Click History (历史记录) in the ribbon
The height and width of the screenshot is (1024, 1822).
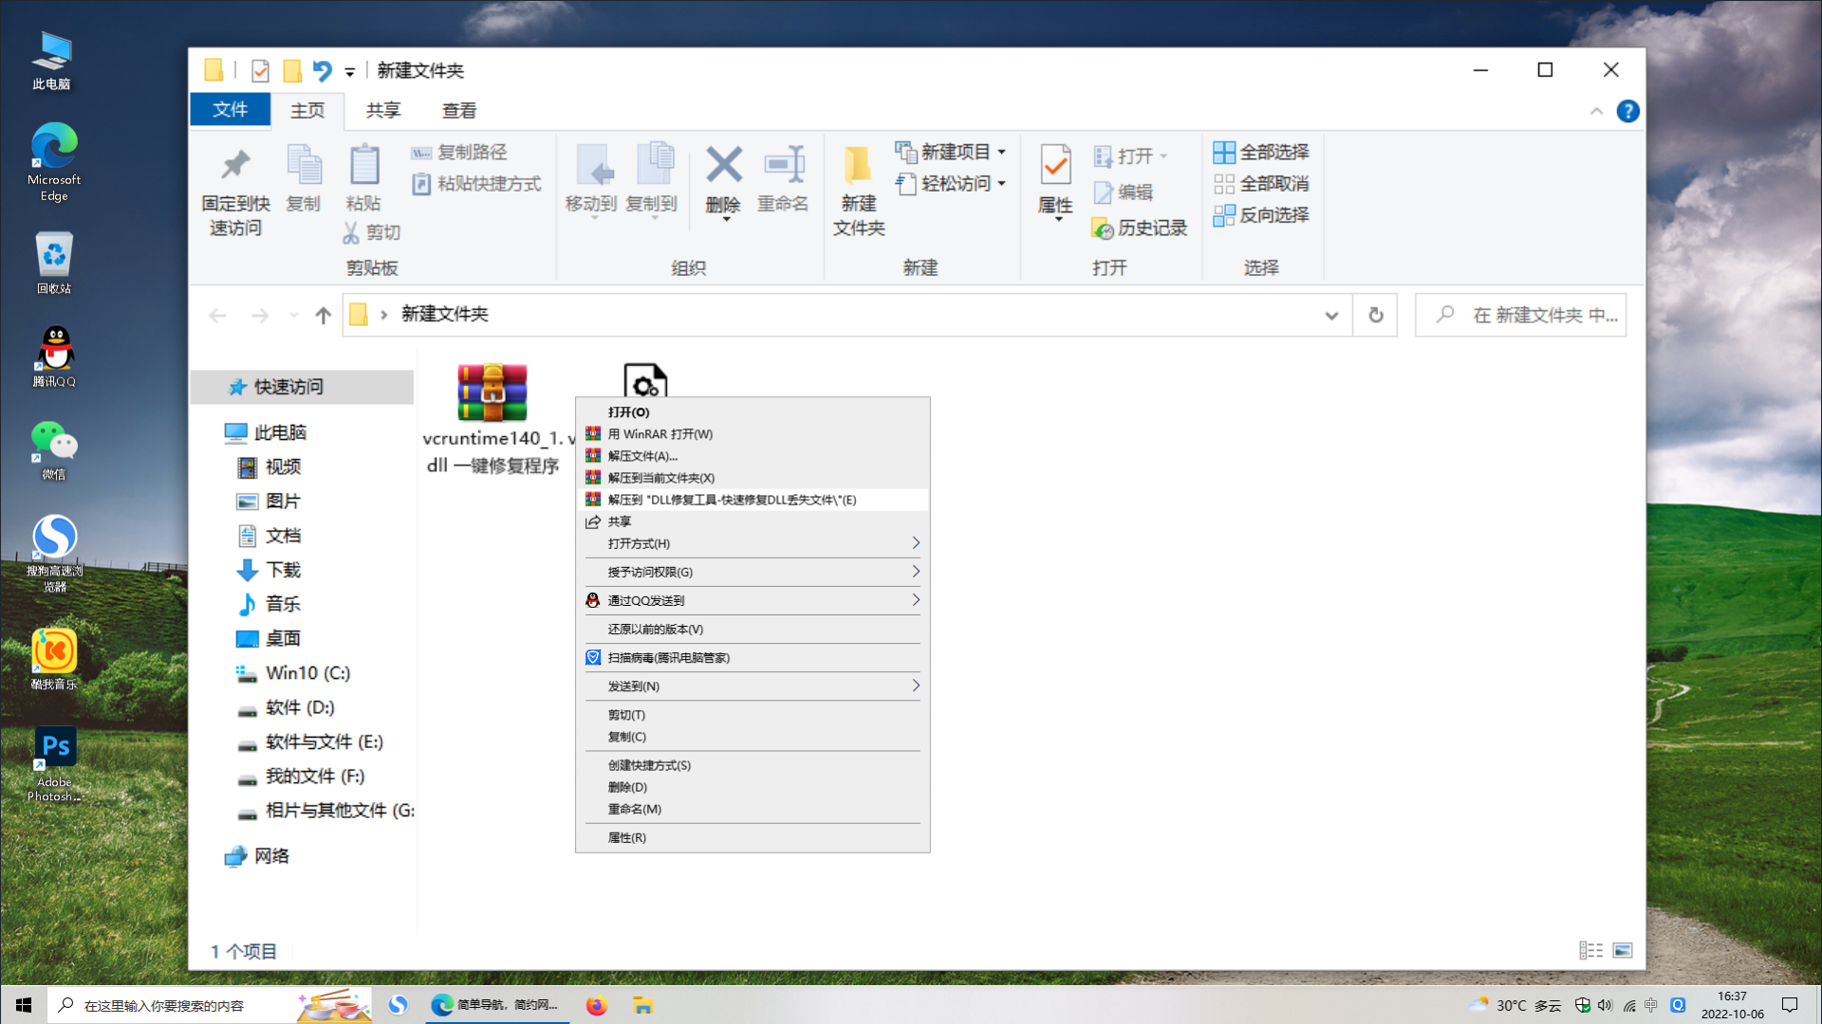click(1140, 228)
